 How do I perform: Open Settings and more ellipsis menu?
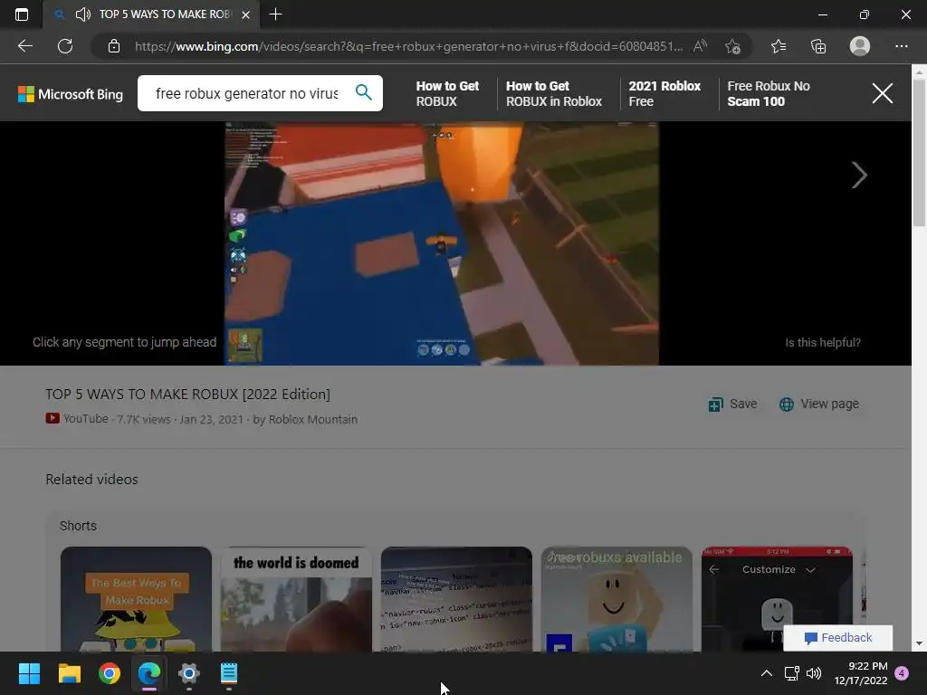[x=901, y=46]
